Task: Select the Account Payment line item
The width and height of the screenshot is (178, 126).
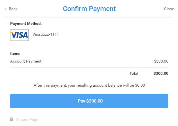Action: (x=26, y=61)
